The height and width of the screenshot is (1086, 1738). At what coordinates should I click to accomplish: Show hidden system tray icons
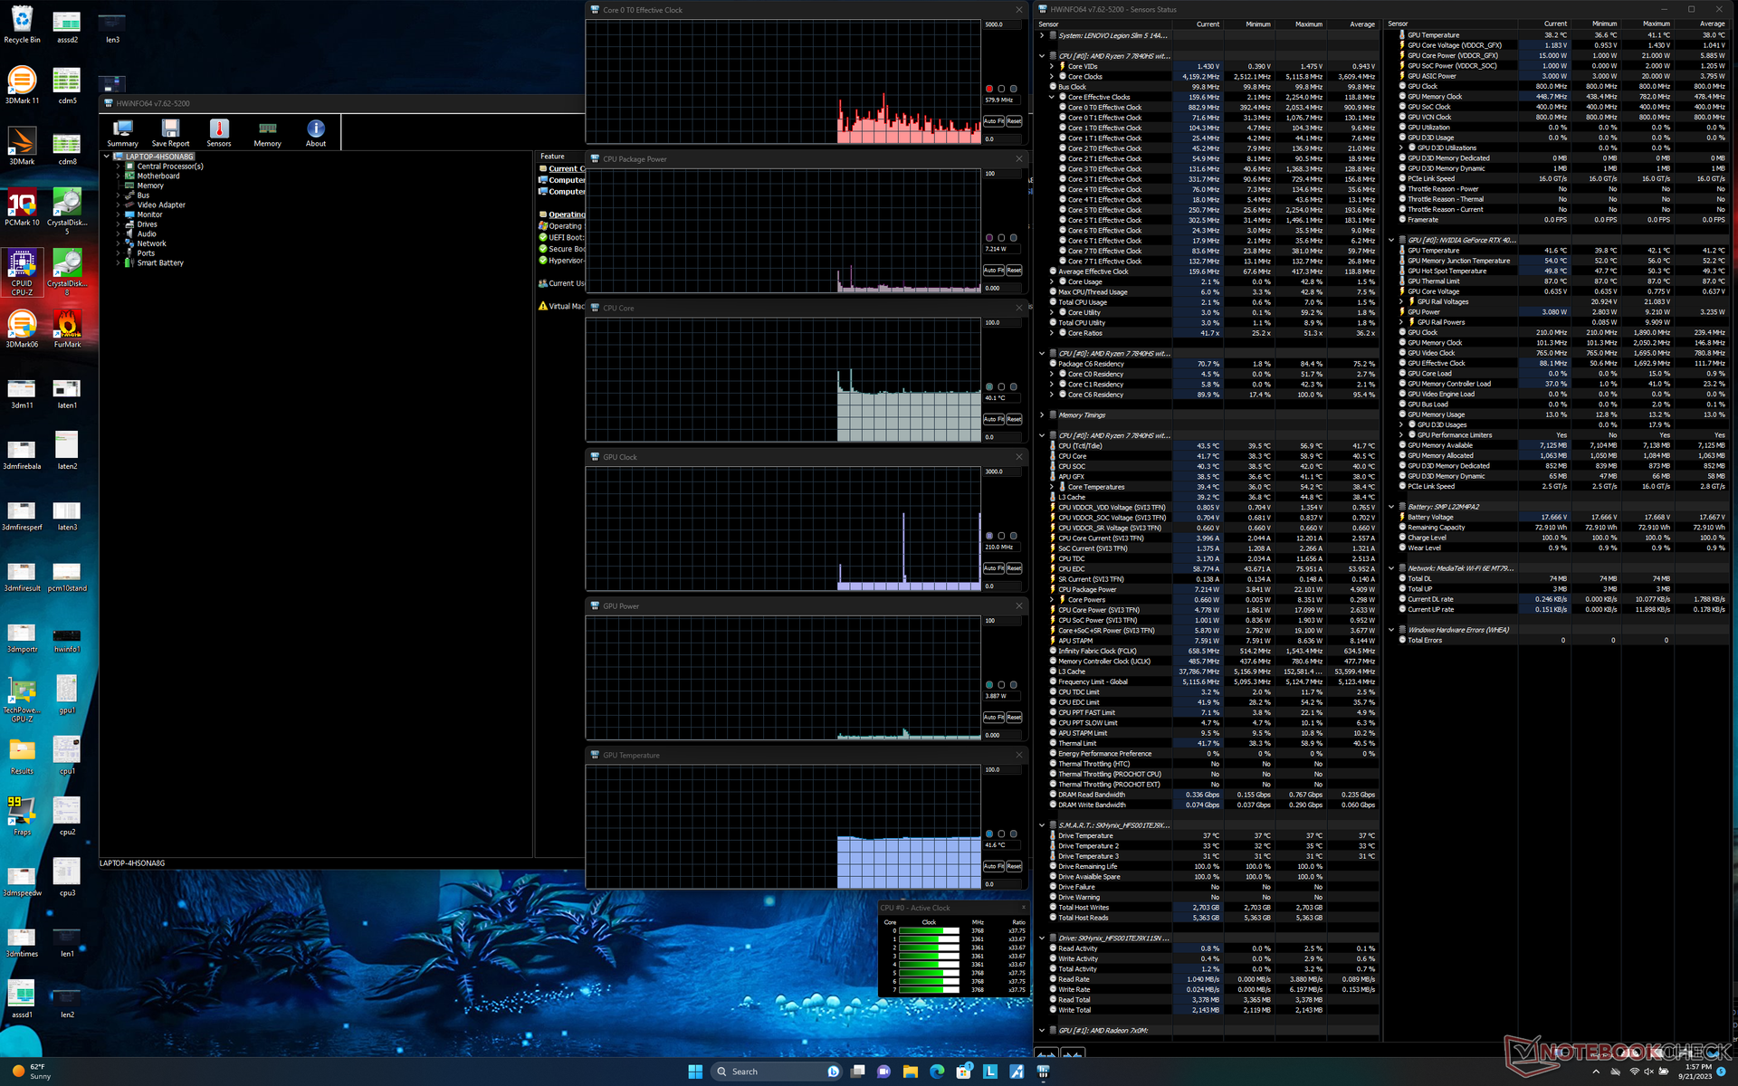(1596, 1072)
